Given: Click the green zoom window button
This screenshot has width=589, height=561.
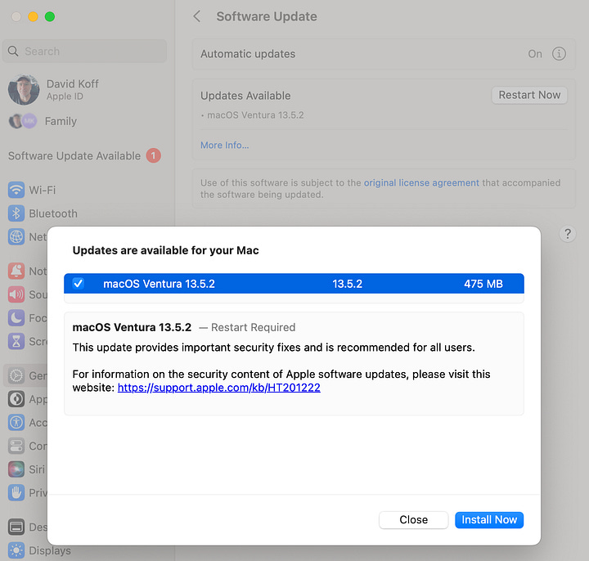Looking at the screenshot, I should (x=50, y=16).
